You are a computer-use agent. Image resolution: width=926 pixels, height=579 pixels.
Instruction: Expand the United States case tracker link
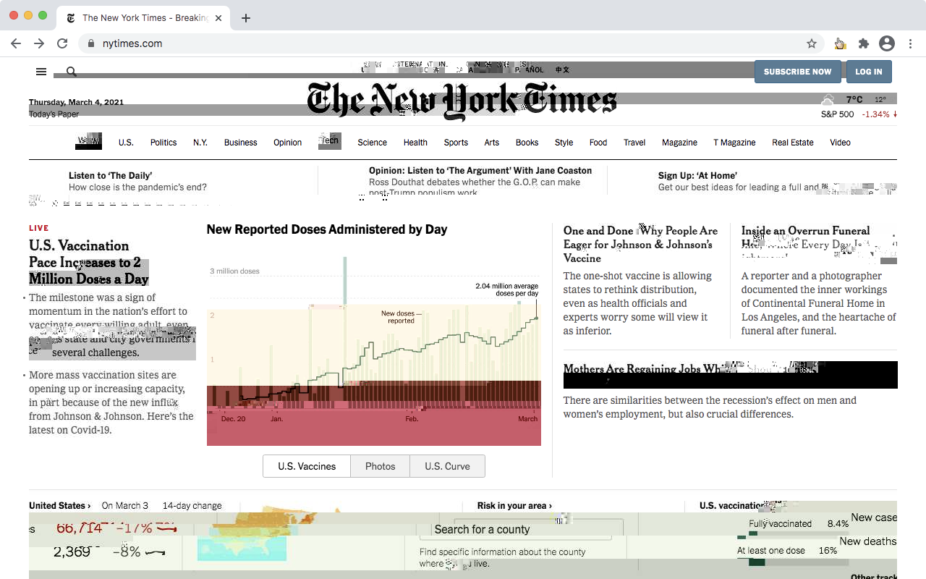pyautogui.click(x=60, y=506)
